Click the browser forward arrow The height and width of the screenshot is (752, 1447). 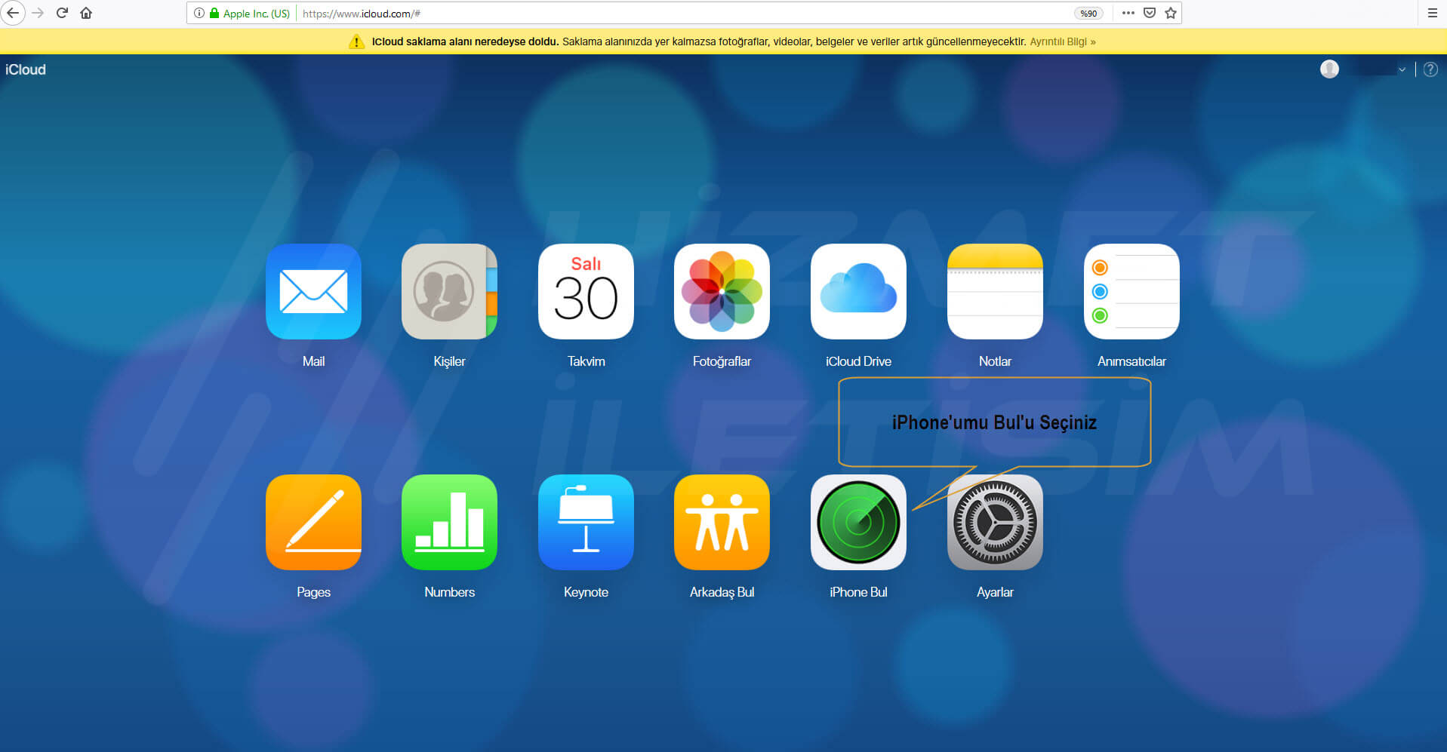point(38,13)
